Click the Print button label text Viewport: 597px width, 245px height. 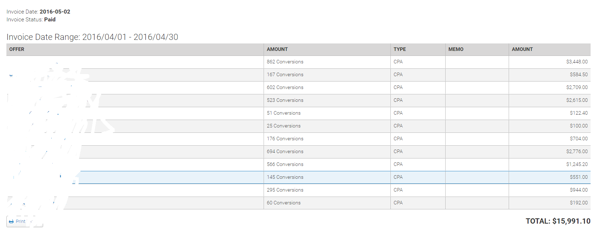point(21,221)
